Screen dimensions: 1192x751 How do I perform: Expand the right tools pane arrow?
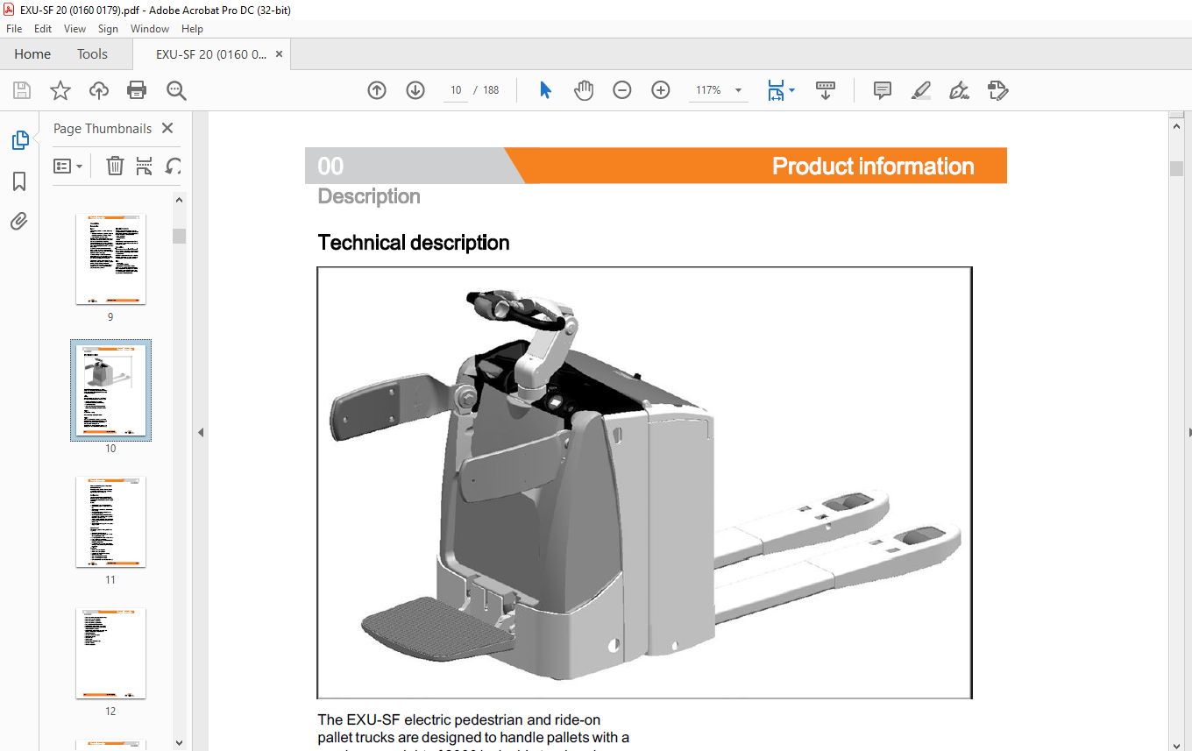point(1188,432)
